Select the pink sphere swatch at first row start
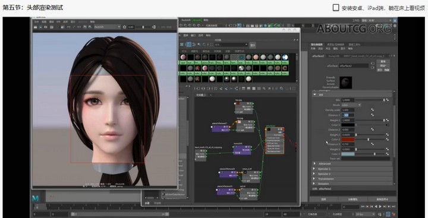The width and height of the screenshot is (428, 218). click(x=183, y=57)
